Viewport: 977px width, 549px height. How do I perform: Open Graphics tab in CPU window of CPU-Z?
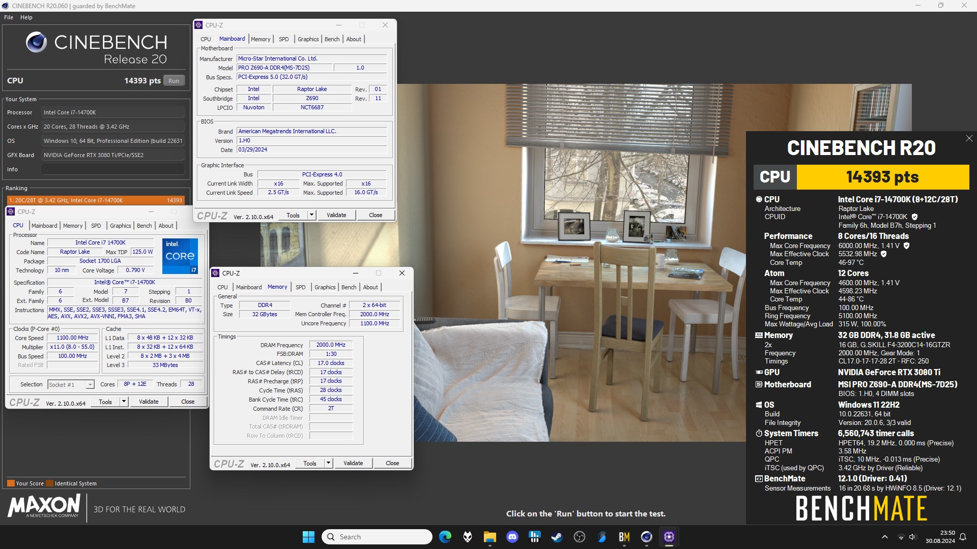[x=121, y=226]
